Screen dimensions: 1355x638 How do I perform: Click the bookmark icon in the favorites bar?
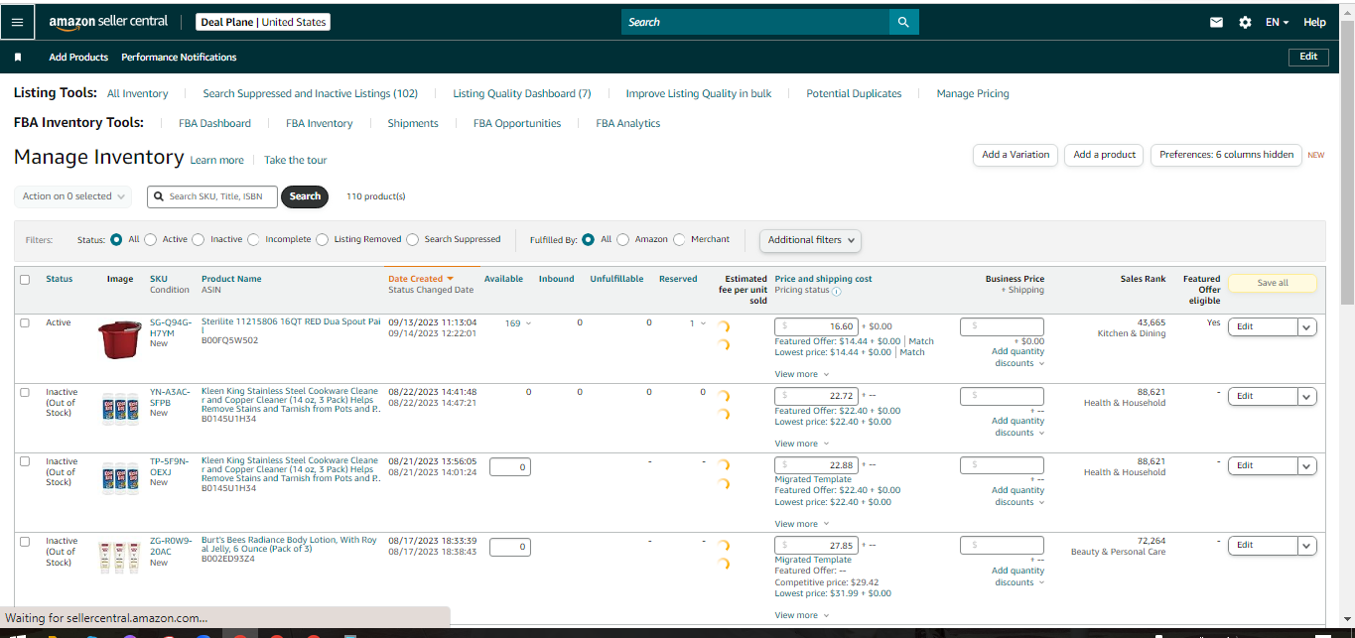pyautogui.click(x=18, y=58)
